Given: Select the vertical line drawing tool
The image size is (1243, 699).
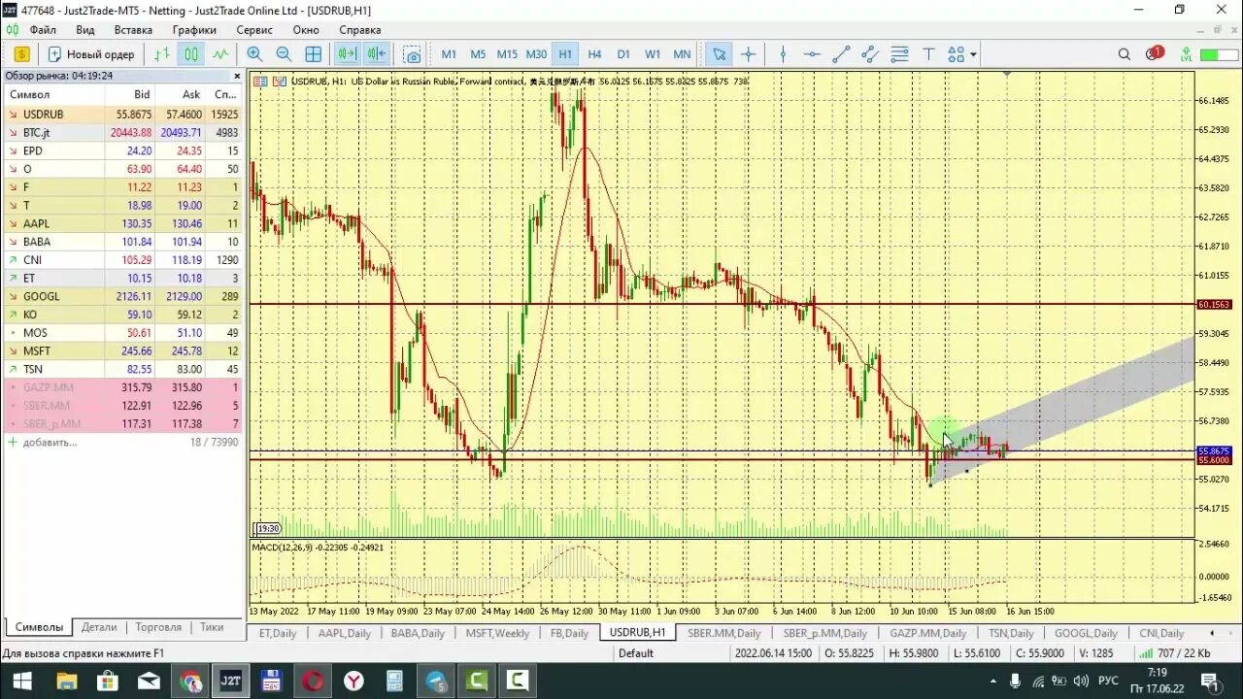Looking at the screenshot, I should pyautogui.click(x=783, y=54).
